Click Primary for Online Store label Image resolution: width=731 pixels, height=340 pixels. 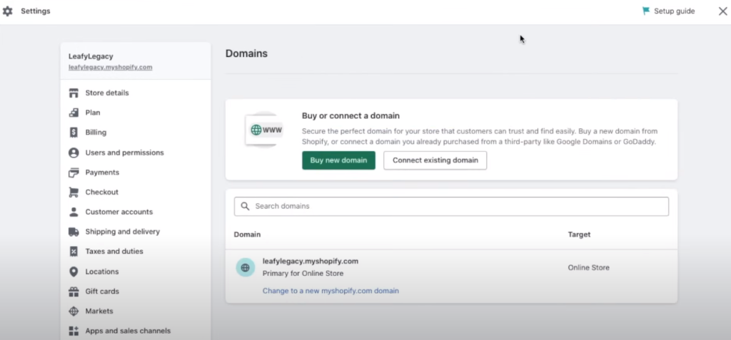tap(303, 274)
